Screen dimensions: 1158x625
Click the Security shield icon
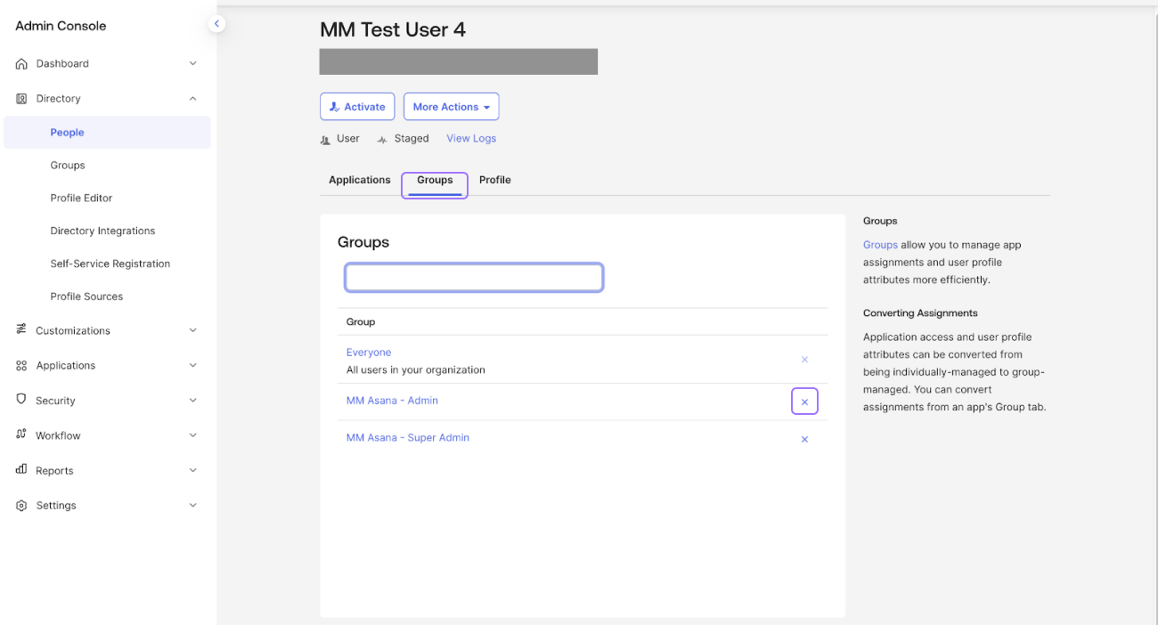click(x=21, y=400)
